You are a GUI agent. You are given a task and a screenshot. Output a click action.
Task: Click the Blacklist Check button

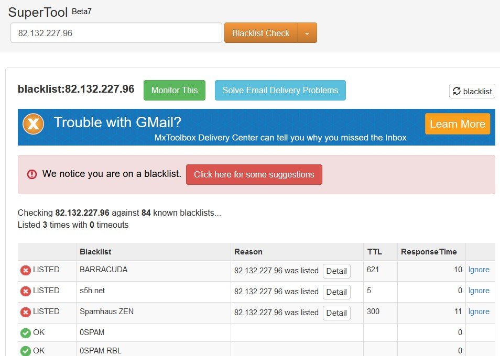pos(261,33)
